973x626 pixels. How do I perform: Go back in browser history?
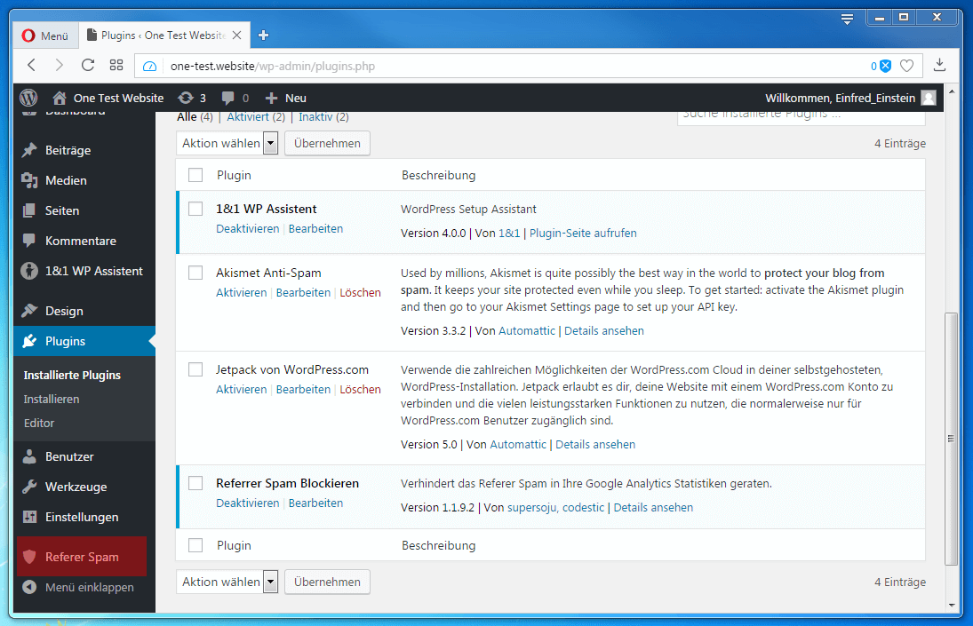[x=32, y=65]
